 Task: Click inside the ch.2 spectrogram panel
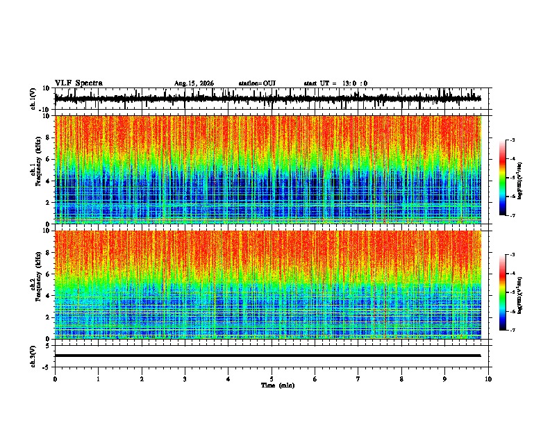point(268,285)
